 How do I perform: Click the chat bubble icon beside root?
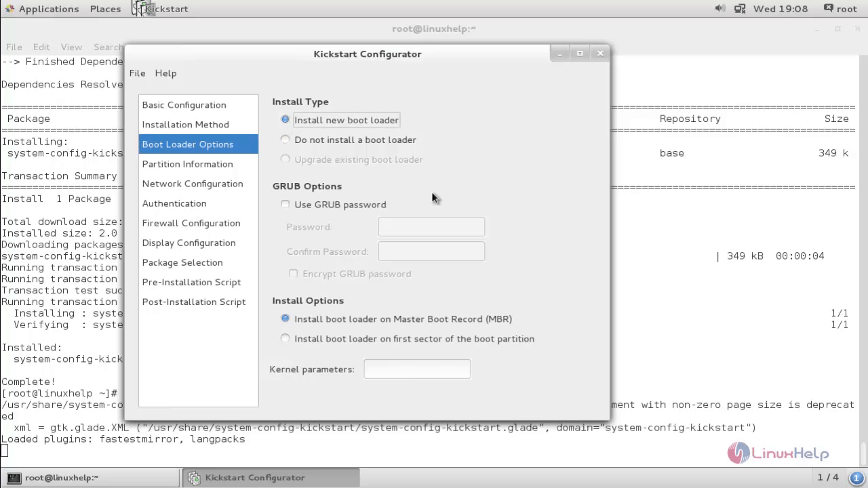click(x=828, y=8)
